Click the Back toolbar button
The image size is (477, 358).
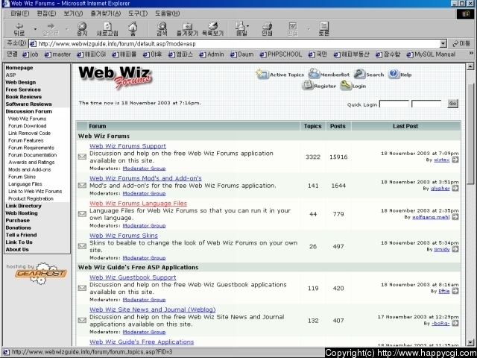[19, 29]
